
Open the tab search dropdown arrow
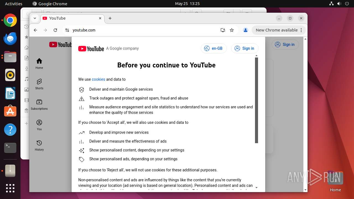point(35,18)
